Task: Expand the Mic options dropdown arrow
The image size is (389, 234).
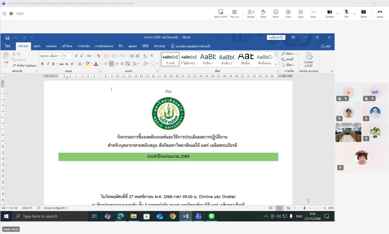Action: tap(354, 14)
